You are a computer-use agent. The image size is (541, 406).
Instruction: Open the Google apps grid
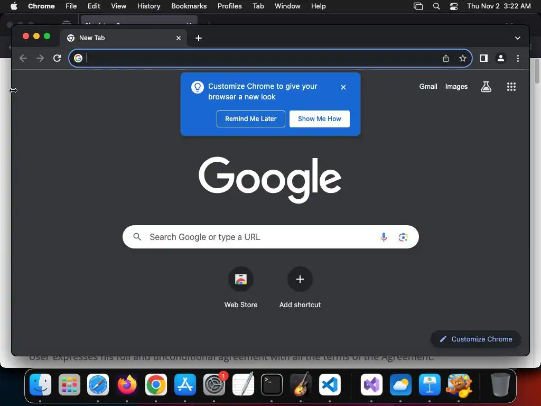click(x=511, y=87)
